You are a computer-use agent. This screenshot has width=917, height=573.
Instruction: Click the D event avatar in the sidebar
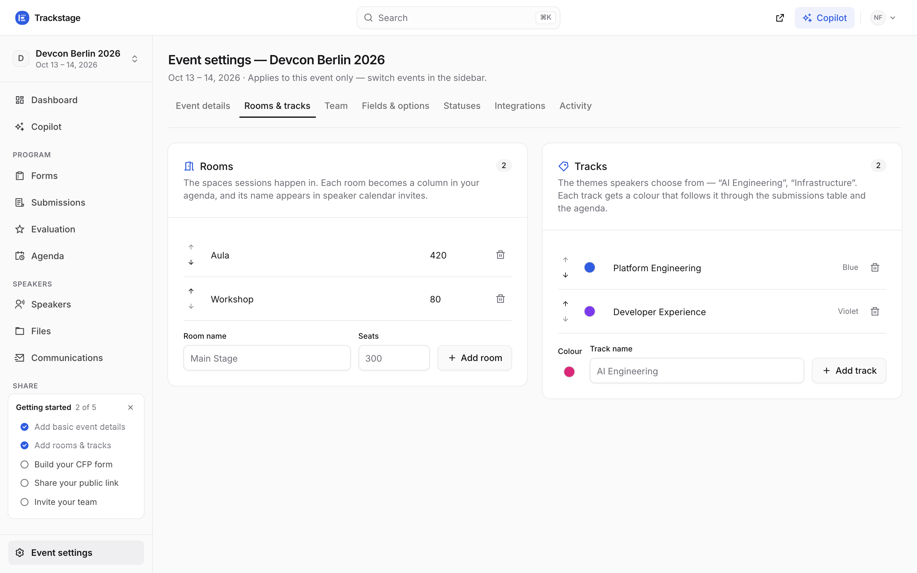(21, 58)
